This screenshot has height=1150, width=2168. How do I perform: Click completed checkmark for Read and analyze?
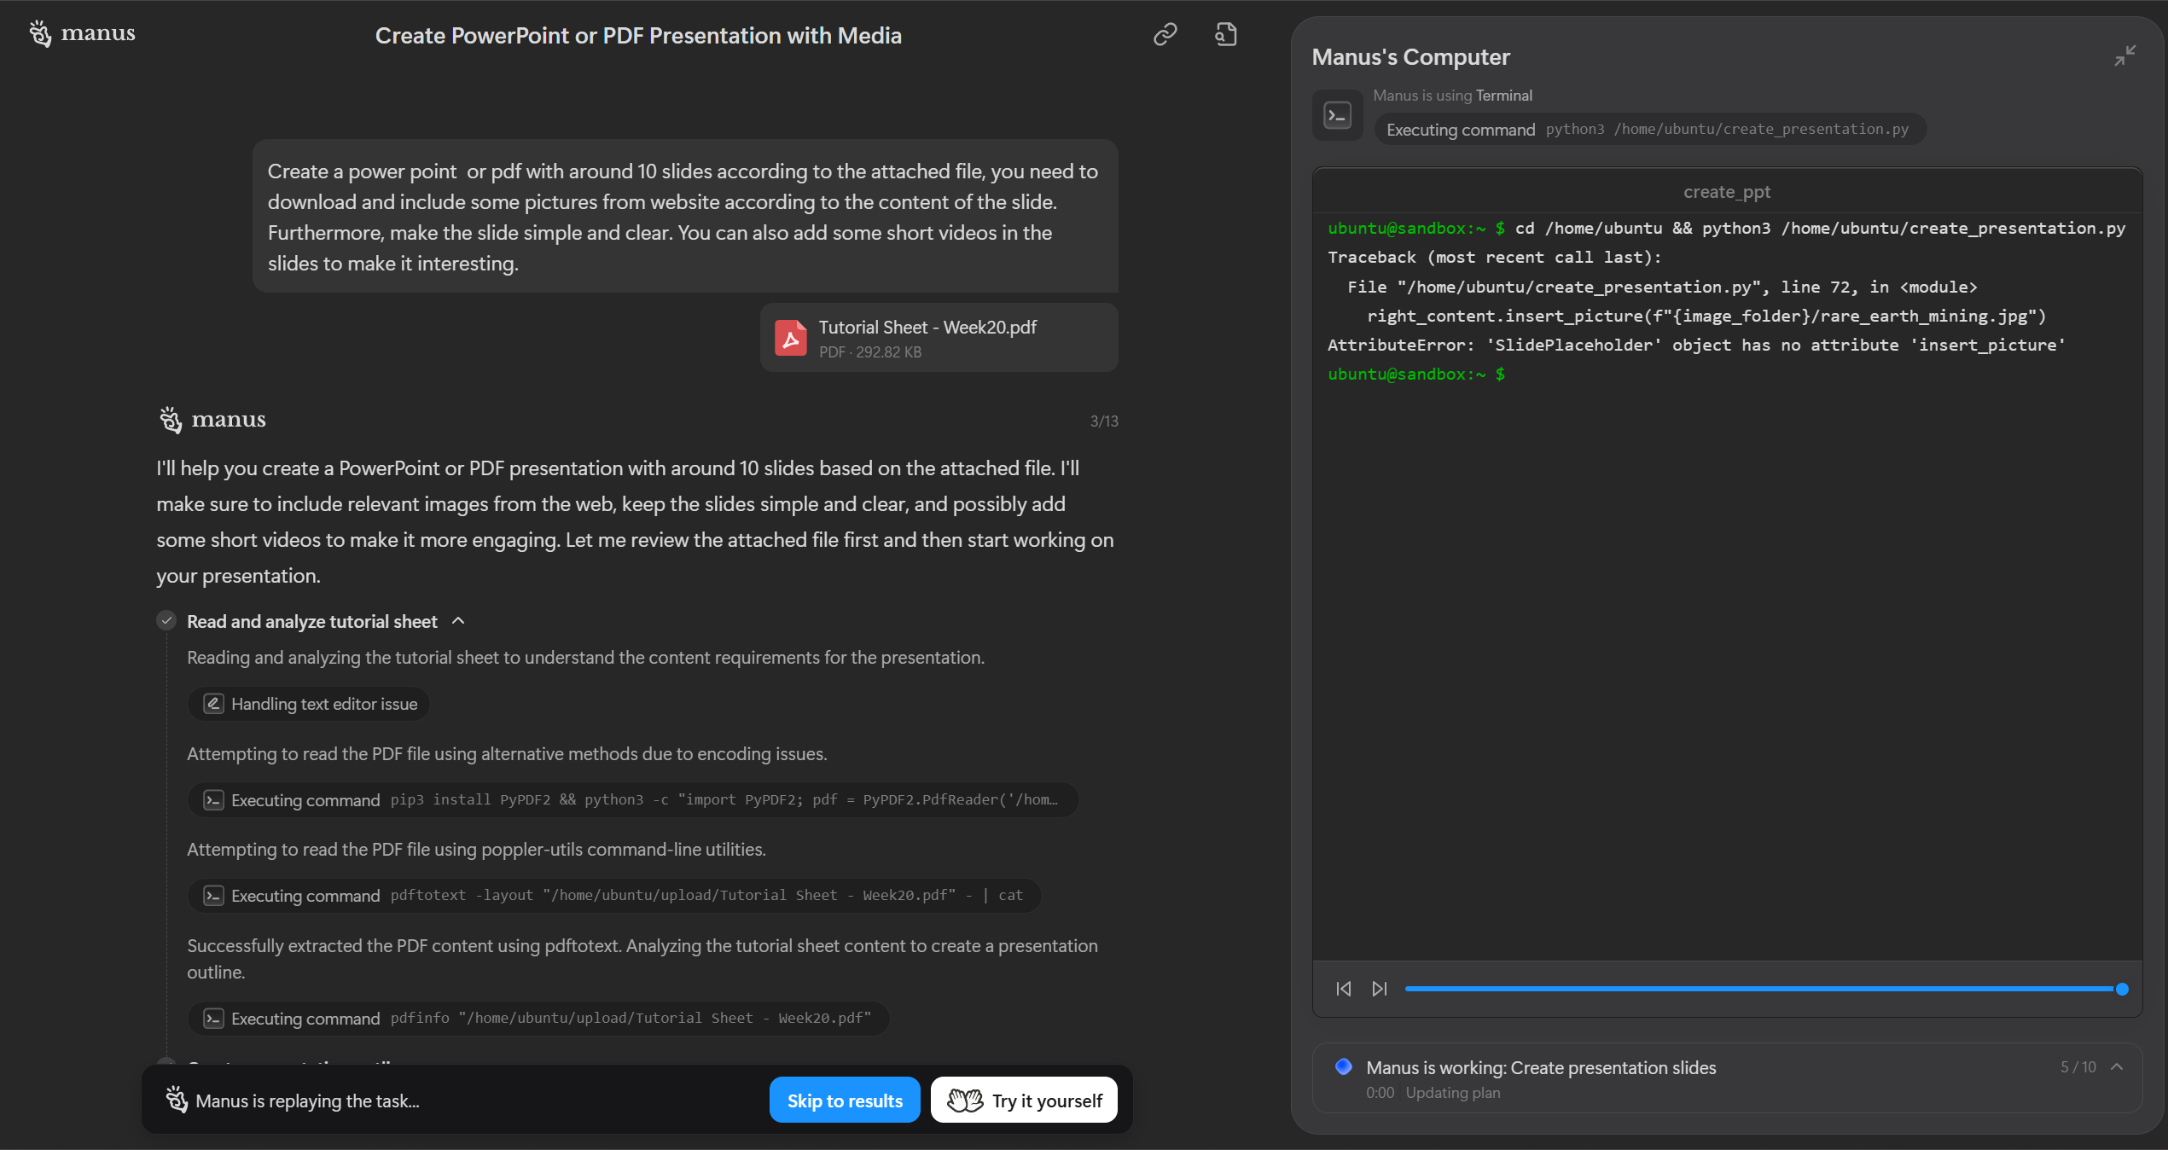166,620
